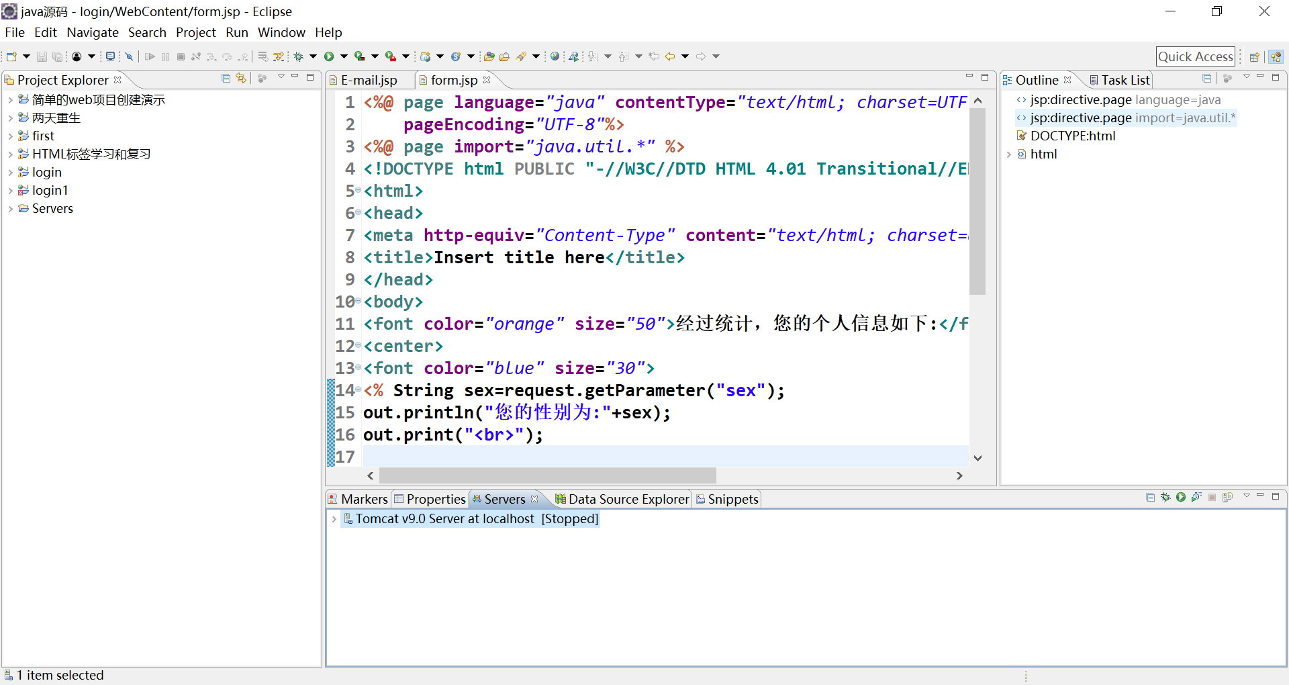
Task: Click the Skip All Breakpoints icon
Action: (x=130, y=56)
